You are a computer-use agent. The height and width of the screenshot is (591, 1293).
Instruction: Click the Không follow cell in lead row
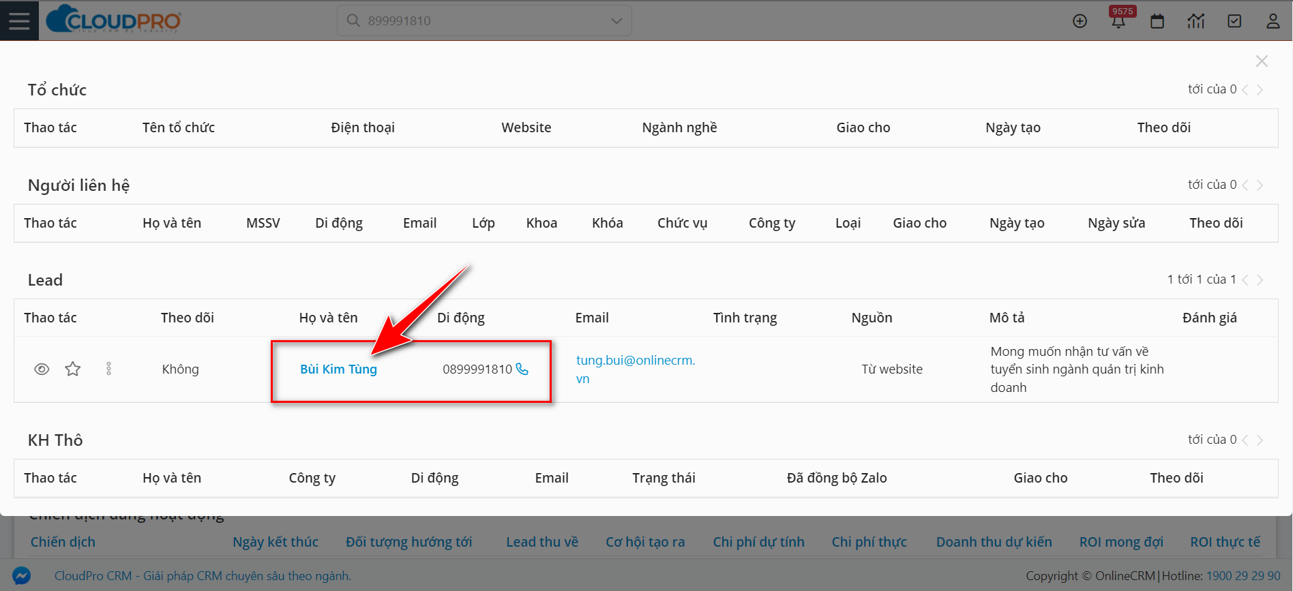181,369
